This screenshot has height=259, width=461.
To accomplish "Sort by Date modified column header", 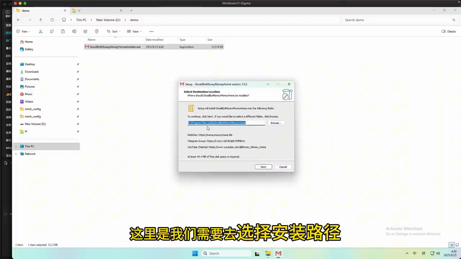I will [x=161, y=40].
